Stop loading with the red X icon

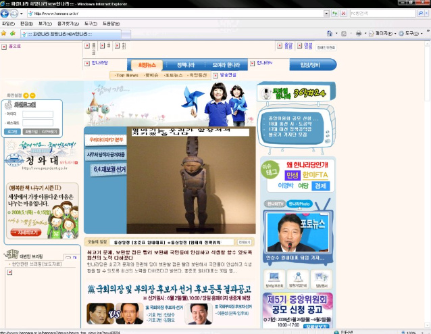343,14
